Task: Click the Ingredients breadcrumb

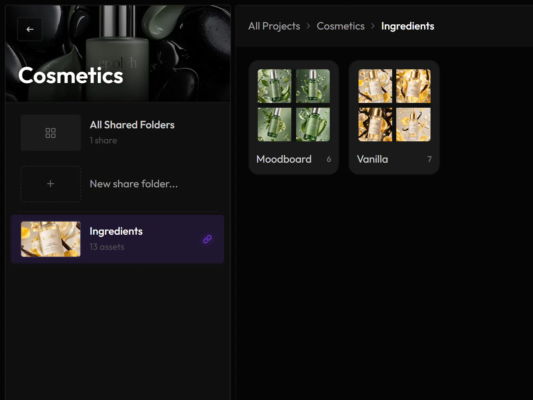Action: pyautogui.click(x=408, y=26)
